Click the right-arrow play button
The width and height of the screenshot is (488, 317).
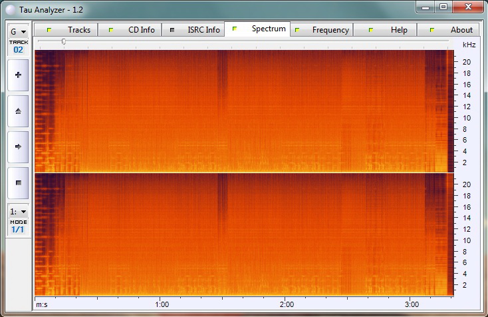pos(18,147)
